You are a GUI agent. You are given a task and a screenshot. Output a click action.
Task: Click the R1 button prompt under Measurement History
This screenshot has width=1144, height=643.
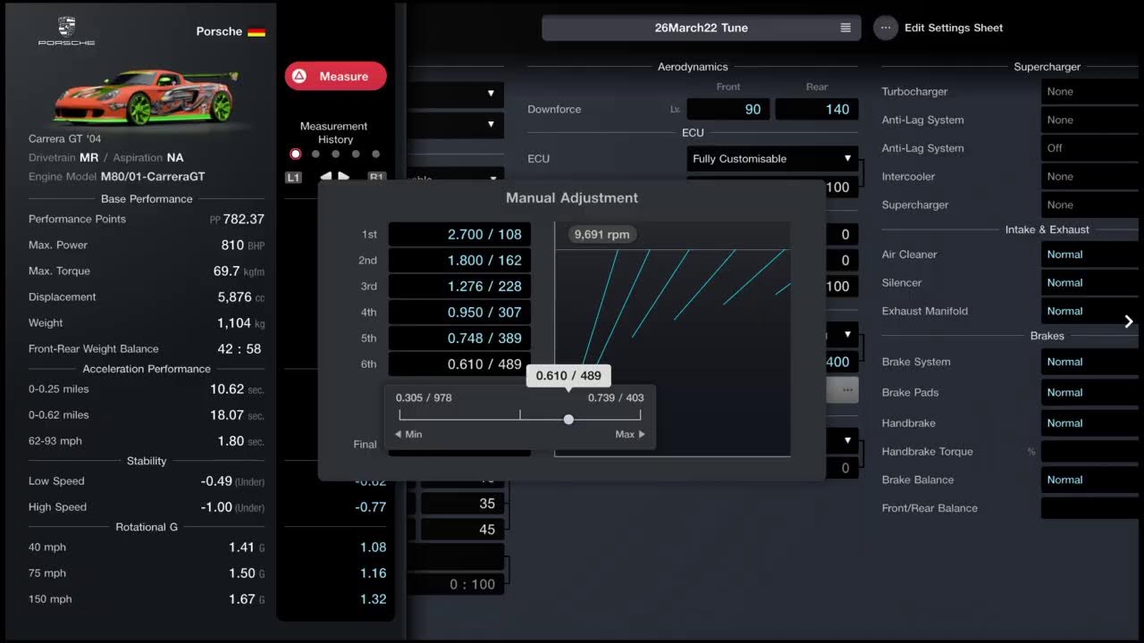click(x=377, y=177)
